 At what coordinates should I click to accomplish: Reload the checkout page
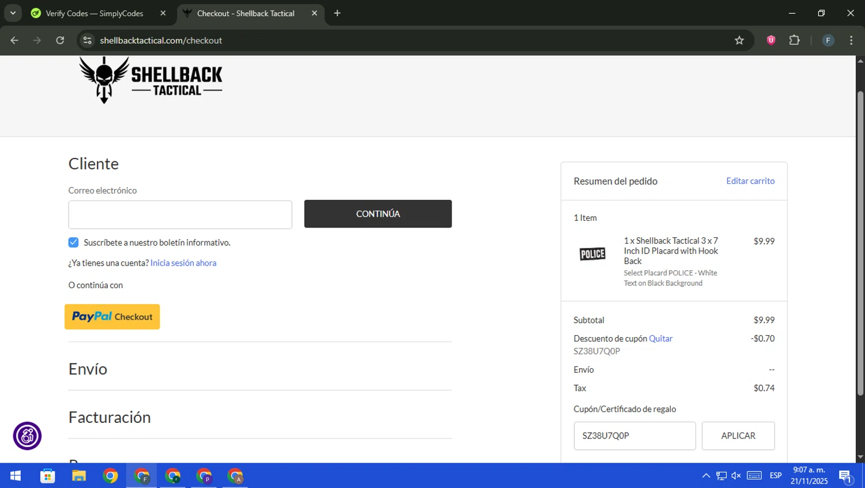tap(60, 40)
